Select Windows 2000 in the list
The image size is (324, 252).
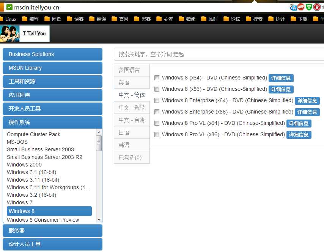pos(24,165)
